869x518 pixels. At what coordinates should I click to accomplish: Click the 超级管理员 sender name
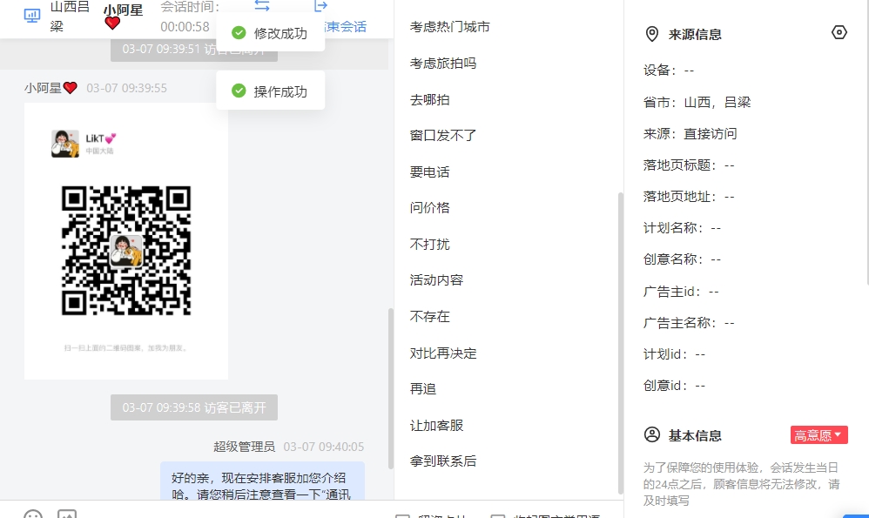245,447
